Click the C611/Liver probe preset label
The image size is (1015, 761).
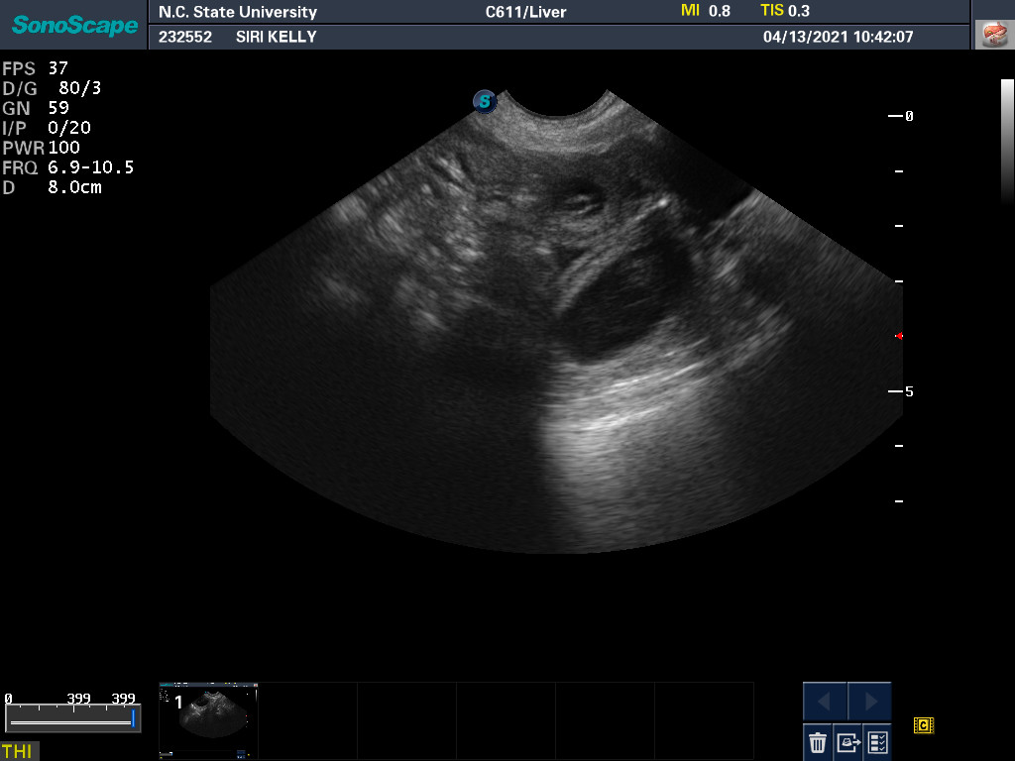pyautogui.click(x=525, y=12)
